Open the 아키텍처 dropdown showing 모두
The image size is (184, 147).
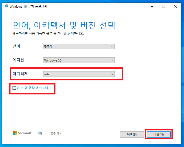(79, 74)
